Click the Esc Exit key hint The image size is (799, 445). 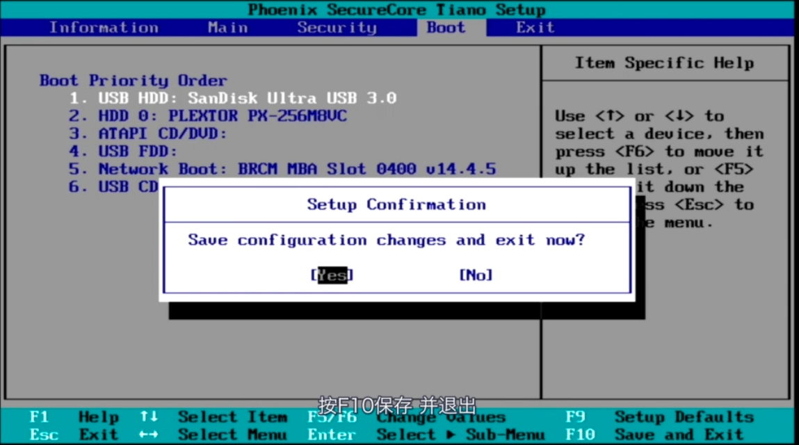coord(74,435)
